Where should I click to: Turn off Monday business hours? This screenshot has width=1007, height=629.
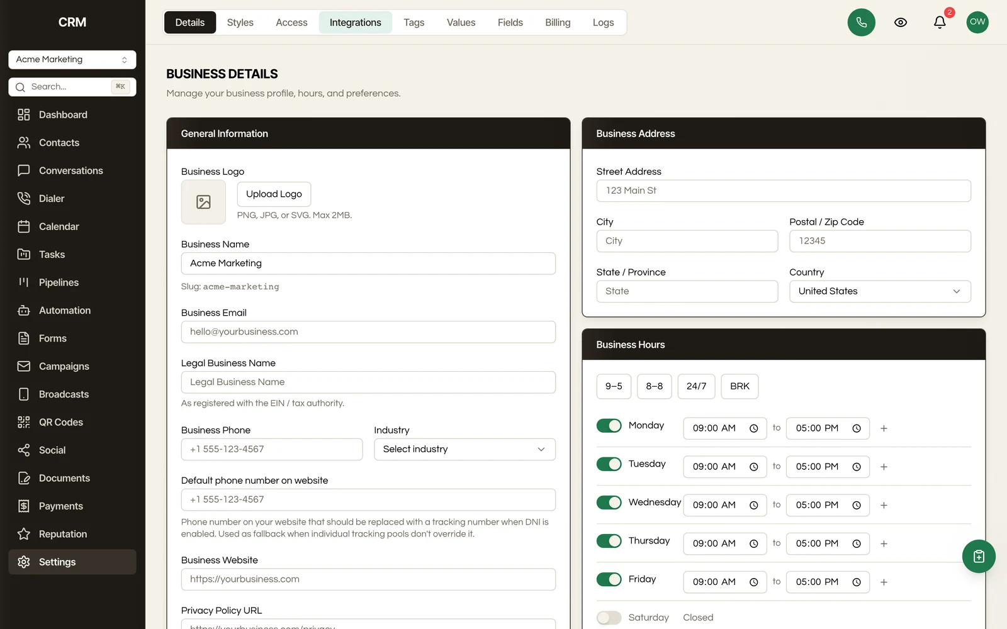point(609,426)
